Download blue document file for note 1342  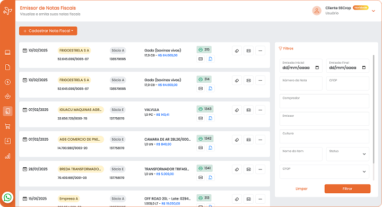click(x=210, y=148)
